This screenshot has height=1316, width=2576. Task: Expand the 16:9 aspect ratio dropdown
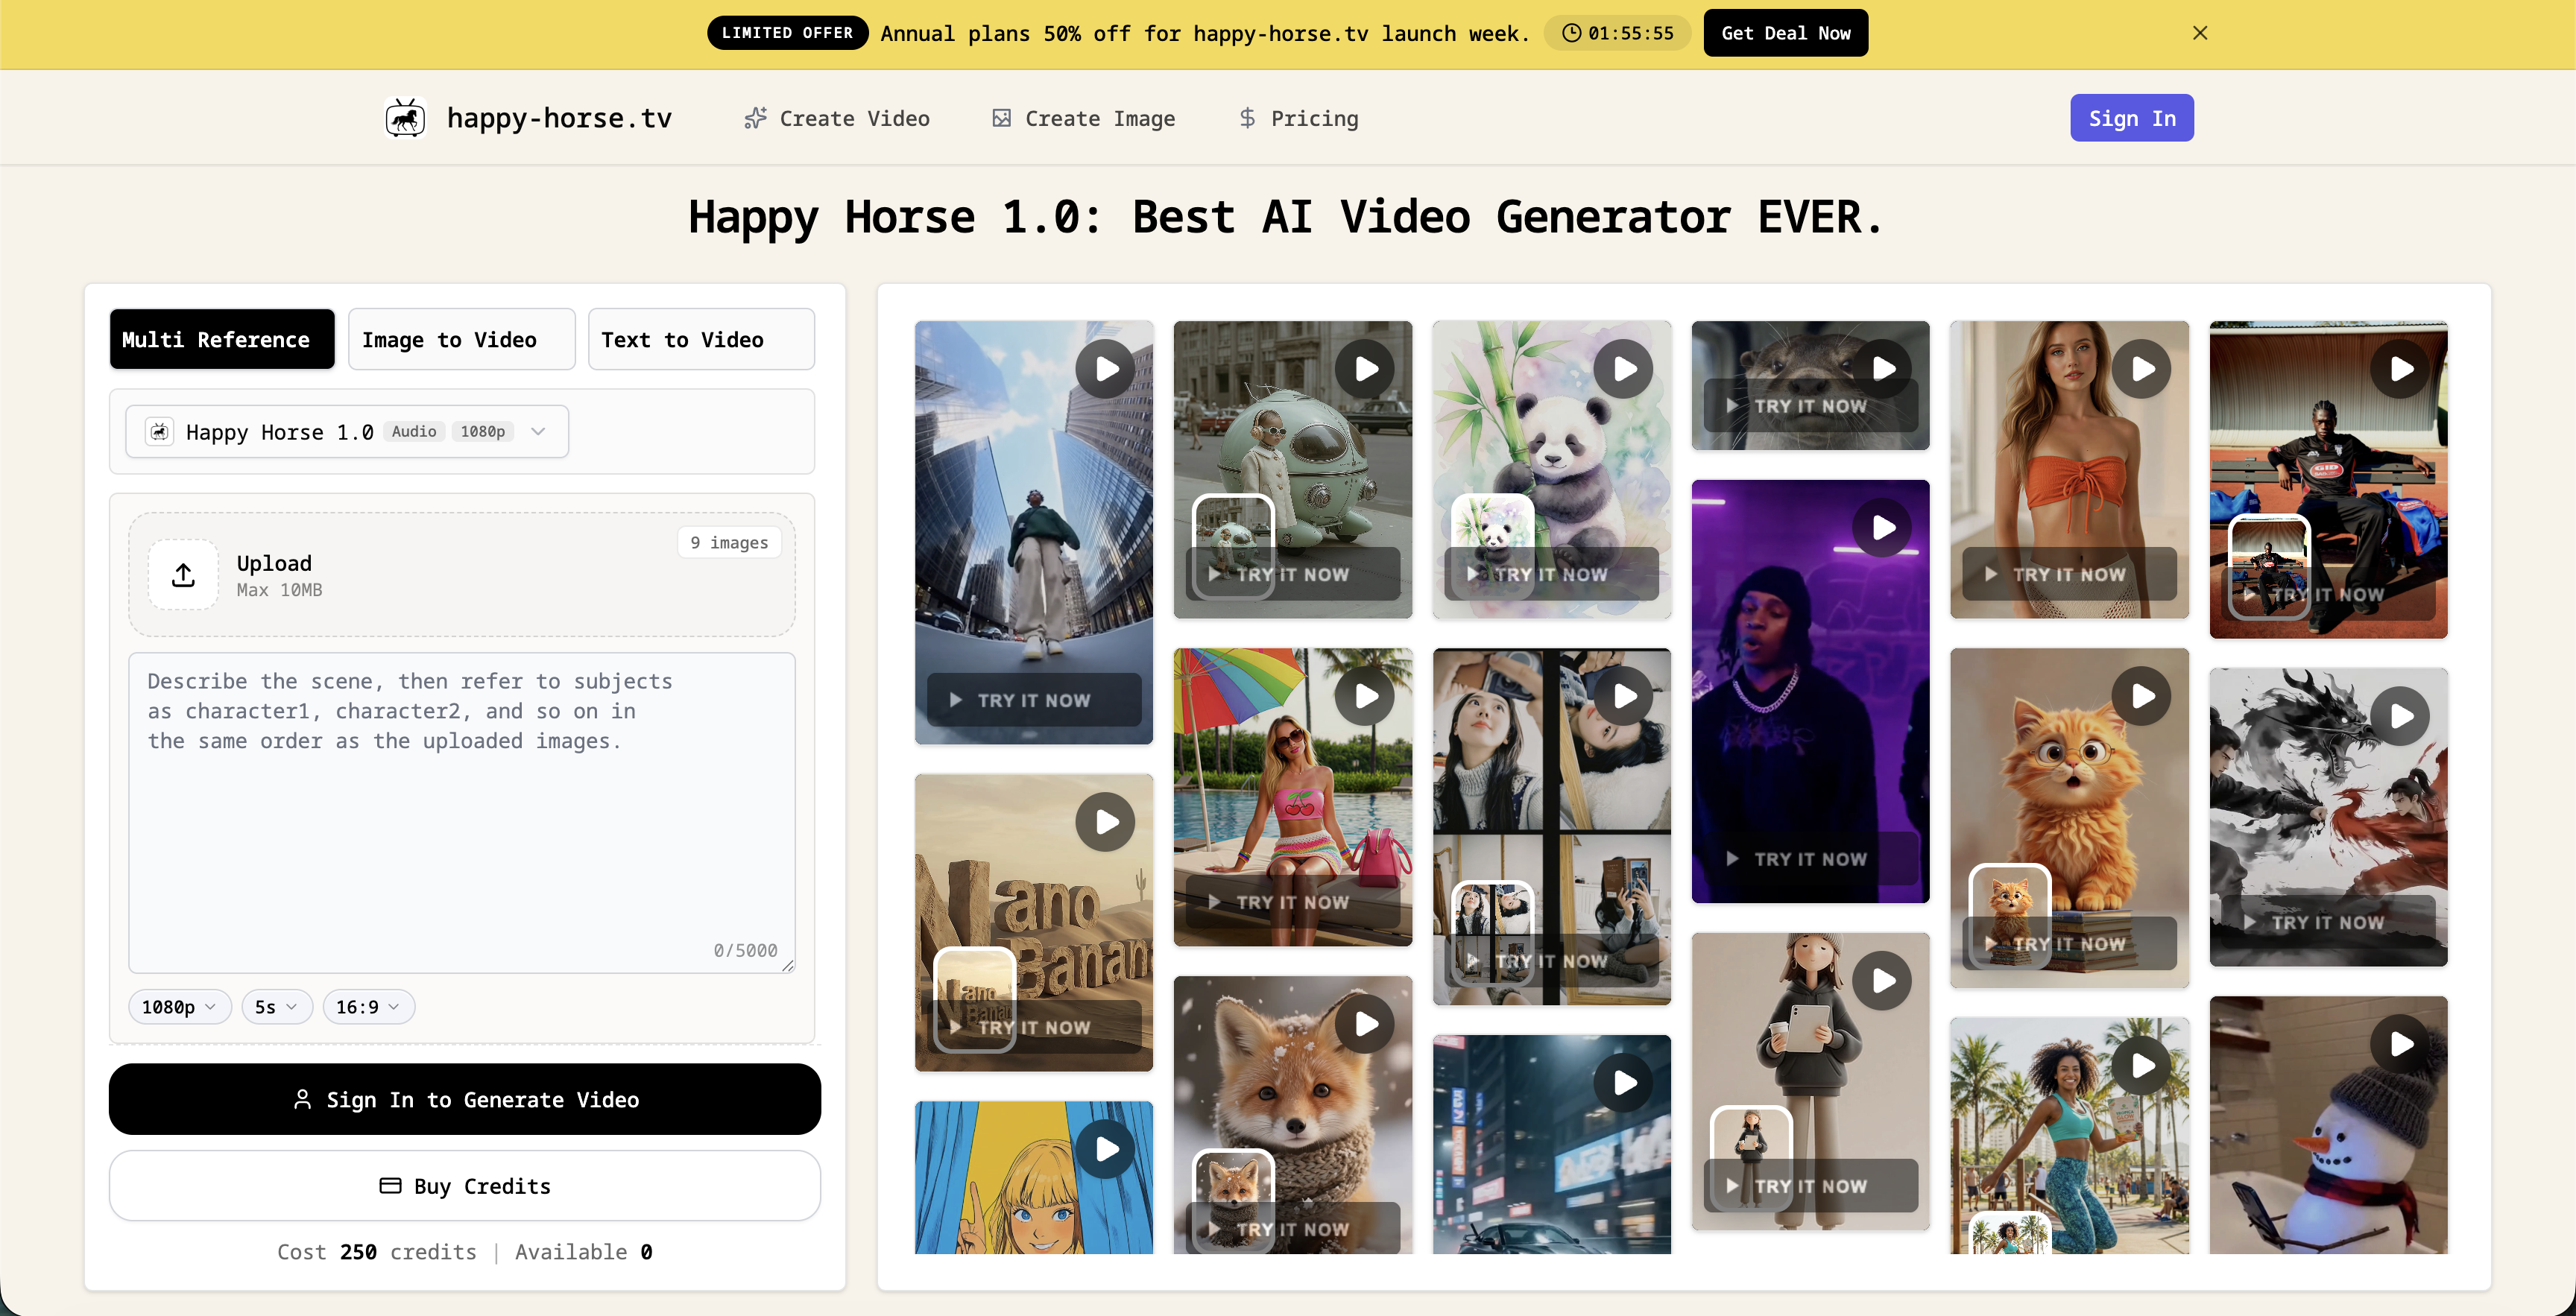tap(368, 1007)
